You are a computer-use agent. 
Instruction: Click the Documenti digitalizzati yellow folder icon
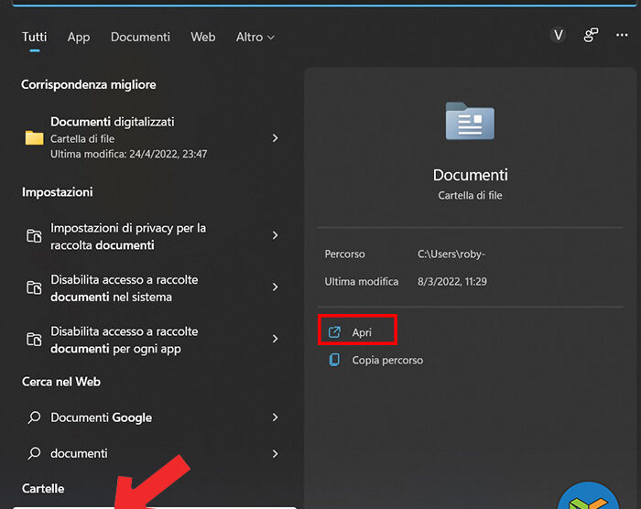click(x=35, y=138)
